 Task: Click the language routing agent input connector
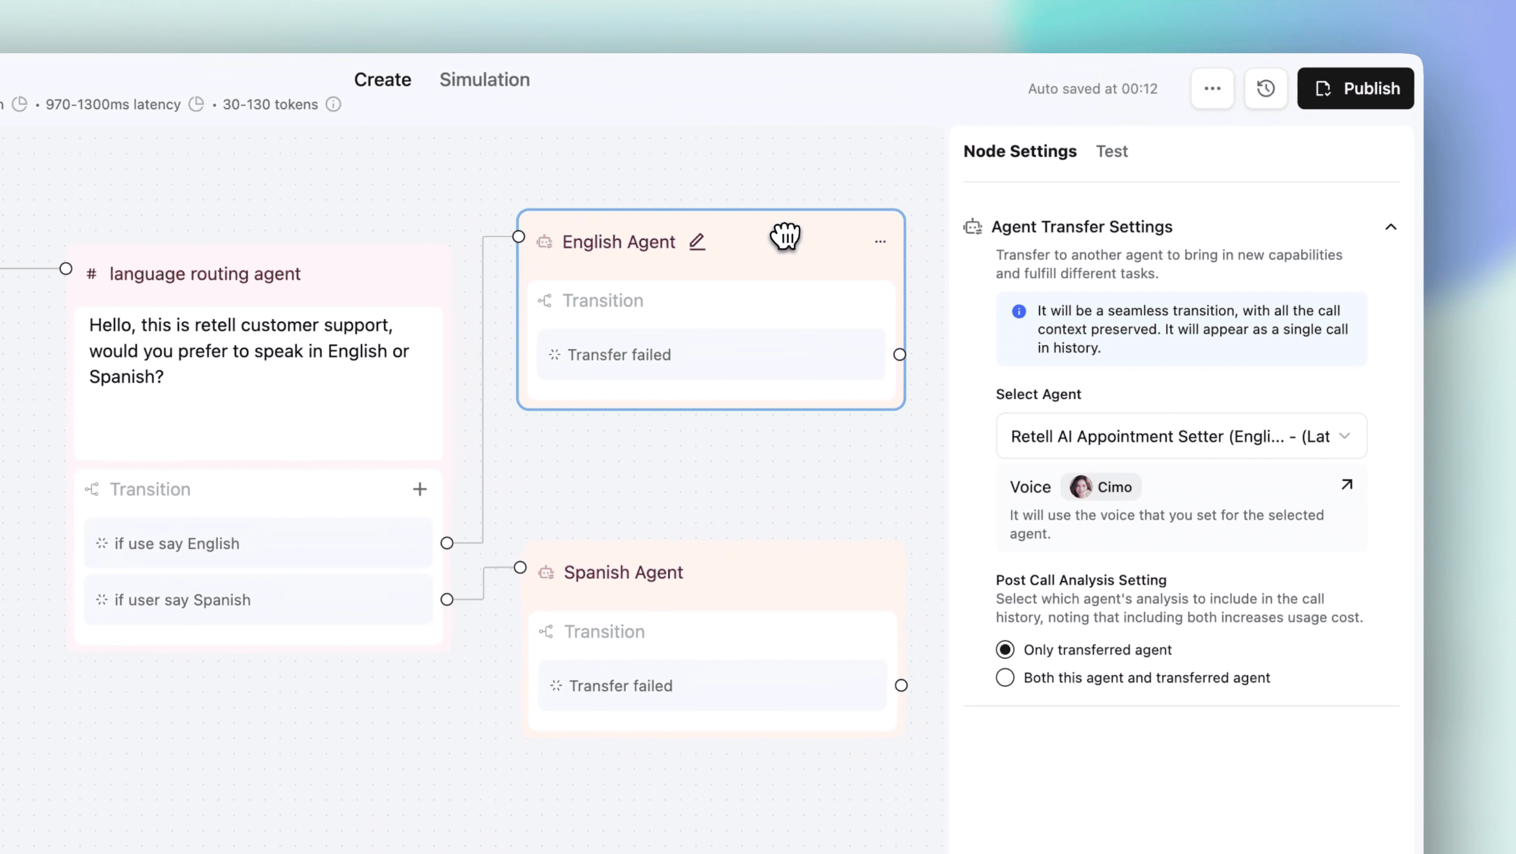[x=66, y=269]
